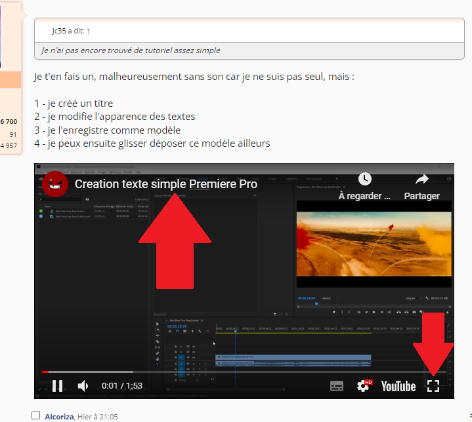Open the channel's red avatar icon

point(55,184)
